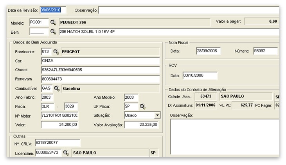Edit UF Placa SP field

[131, 106]
